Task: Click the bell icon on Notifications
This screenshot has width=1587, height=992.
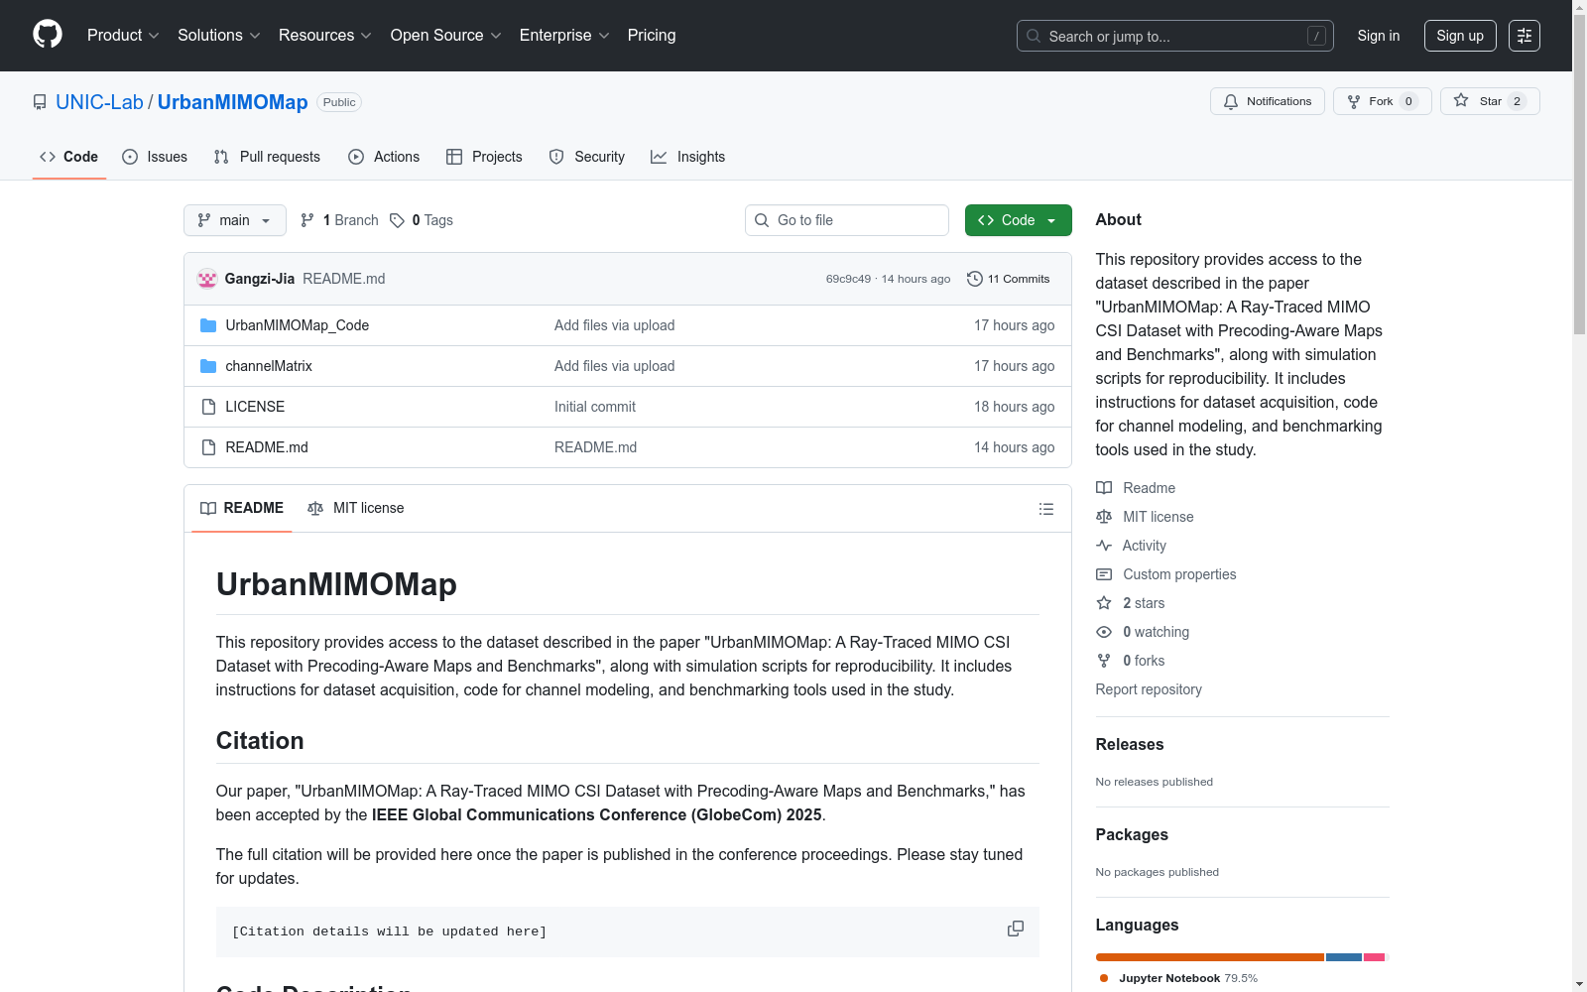Action: 1231,101
